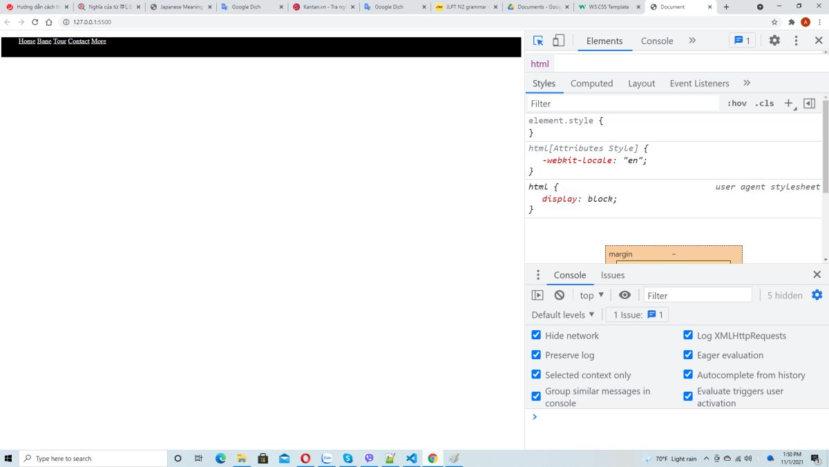Open the 1 Issue button
Viewport: 829px width, 467px height.
(638, 315)
